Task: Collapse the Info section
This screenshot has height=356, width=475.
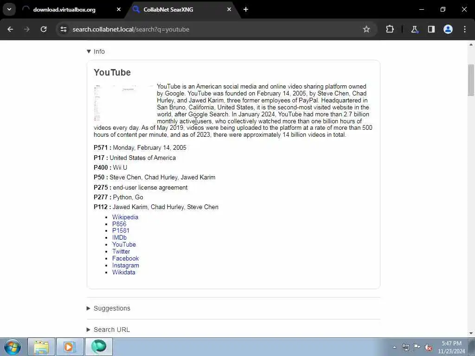Action: 96,51
